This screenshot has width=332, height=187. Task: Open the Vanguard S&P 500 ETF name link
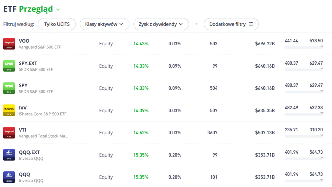[40, 47]
